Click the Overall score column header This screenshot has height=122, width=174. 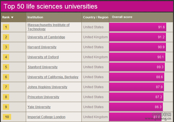tap(122, 17)
